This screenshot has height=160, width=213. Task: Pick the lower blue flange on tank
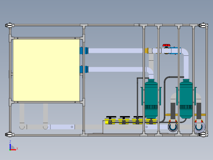point(84,69)
